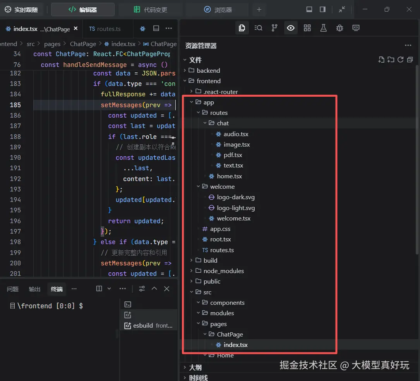Screen dimensions: 420x381
Task: Toggle the bottom panel layout button
Action: tap(309, 10)
